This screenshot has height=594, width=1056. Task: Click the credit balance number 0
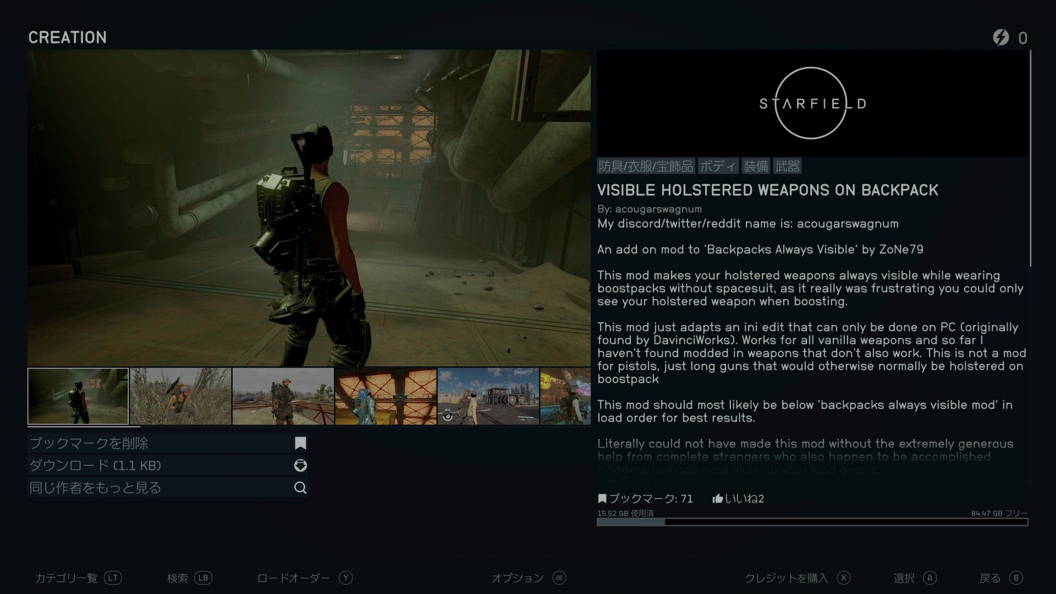coord(1022,38)
